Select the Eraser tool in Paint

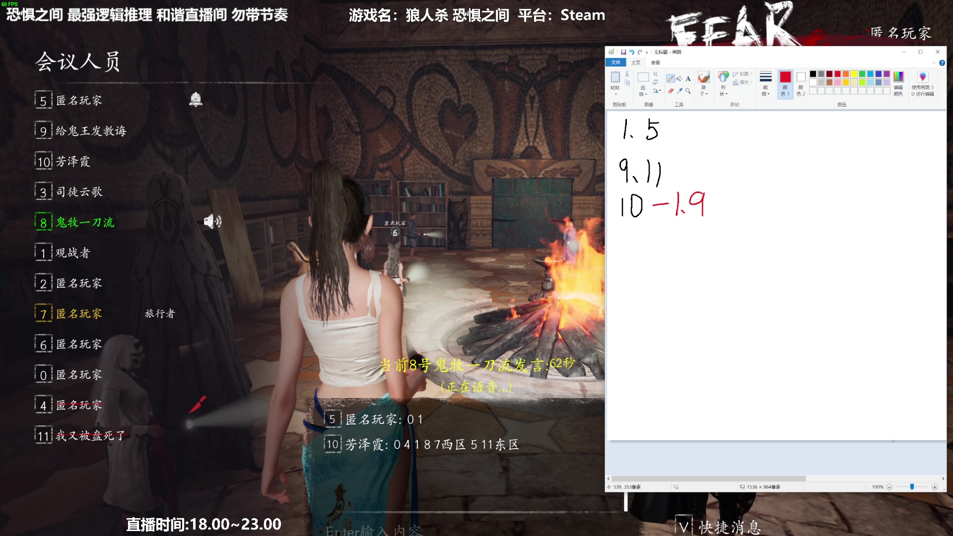pos(671,91)
